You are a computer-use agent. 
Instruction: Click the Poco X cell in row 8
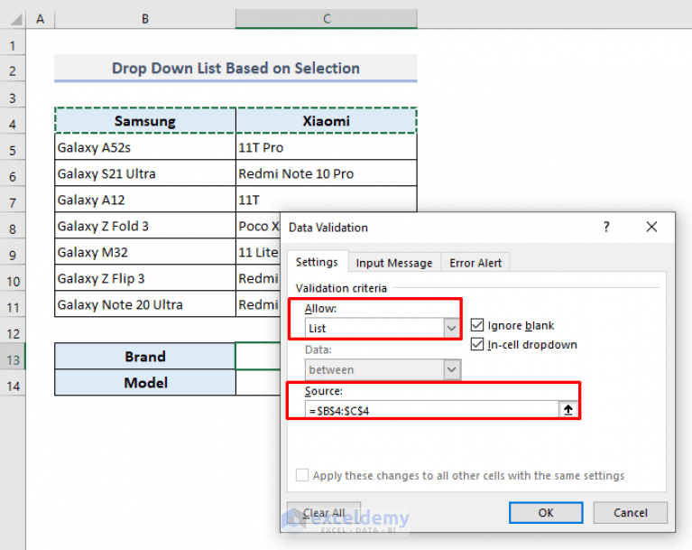258,226
